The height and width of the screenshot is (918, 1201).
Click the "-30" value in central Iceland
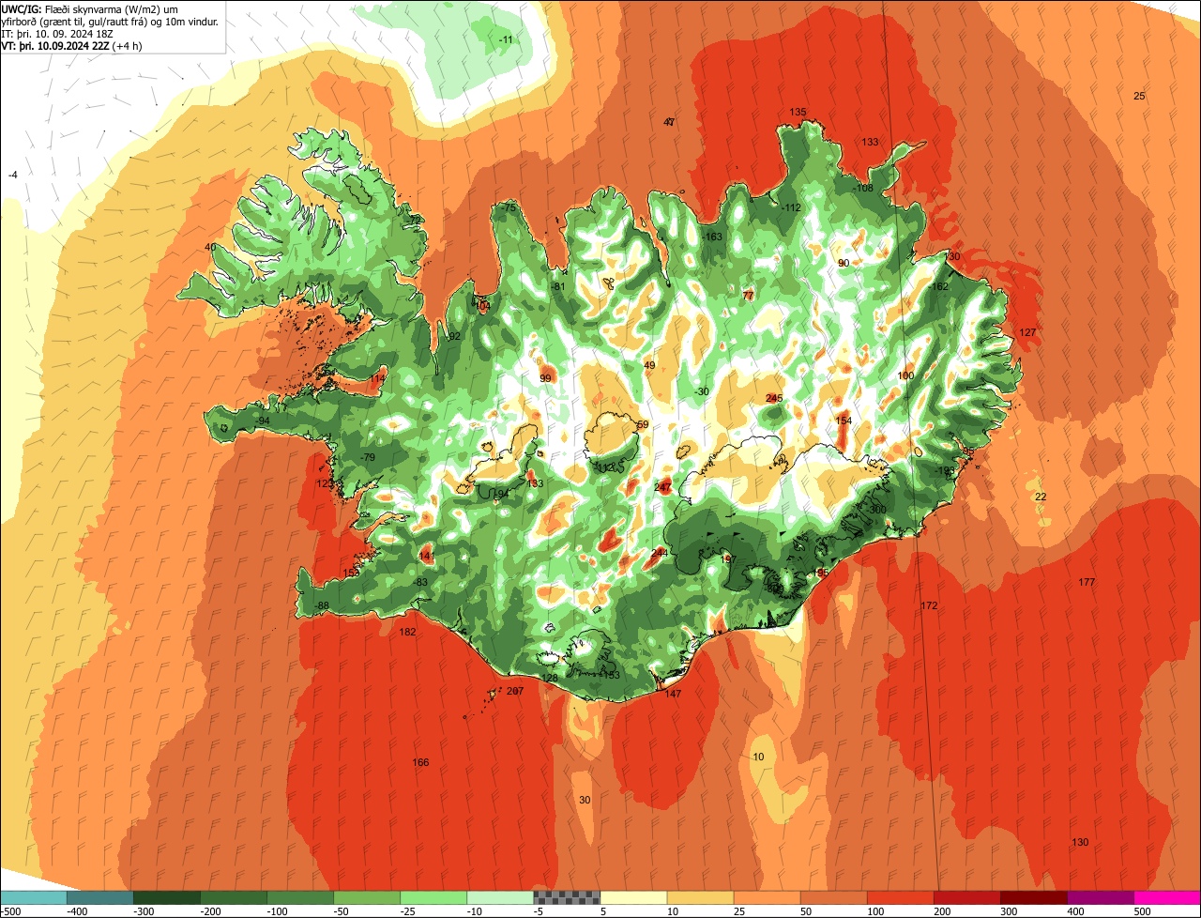click(x=700, y=391)
